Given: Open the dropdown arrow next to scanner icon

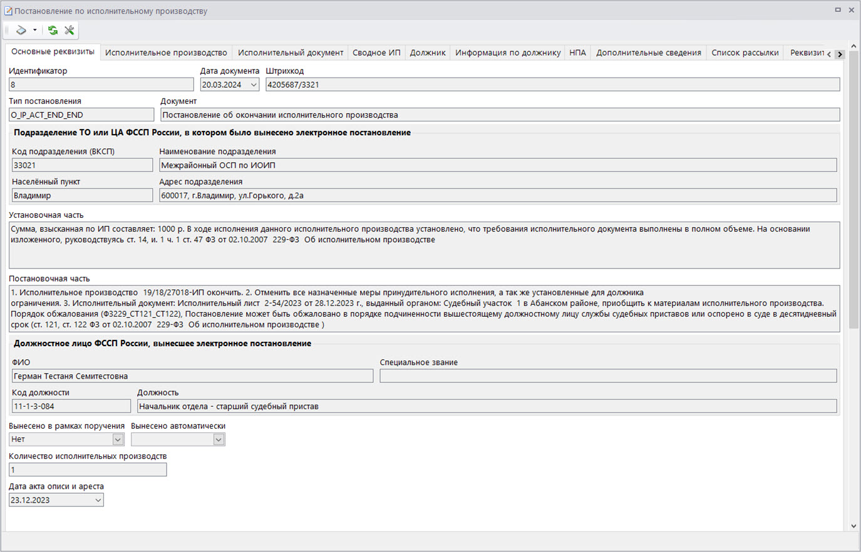Looking at the screenshot, I should point(34,30).
